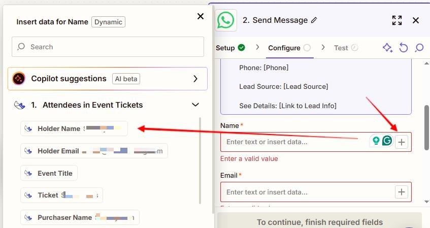Collapse Attendees in Event Tickets section

click(195, 105)
